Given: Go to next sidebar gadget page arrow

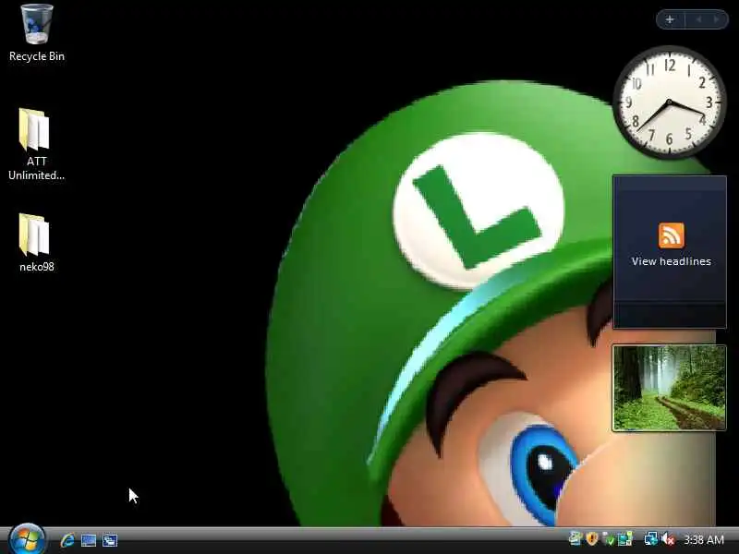Looking at the screenshot, I should pyautogui.click(x=717, y=19).
